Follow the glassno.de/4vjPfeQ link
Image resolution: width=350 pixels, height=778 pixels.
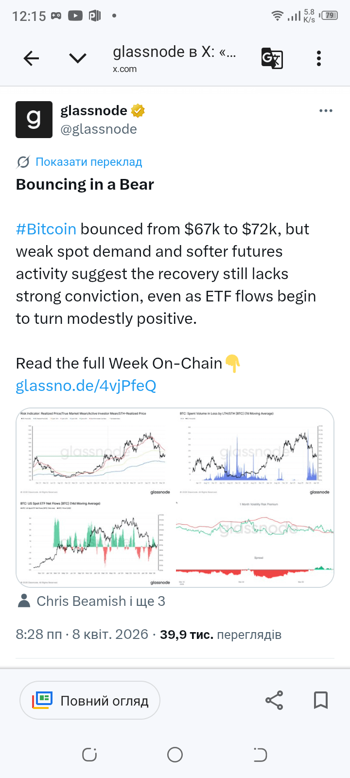click(86, 386)
